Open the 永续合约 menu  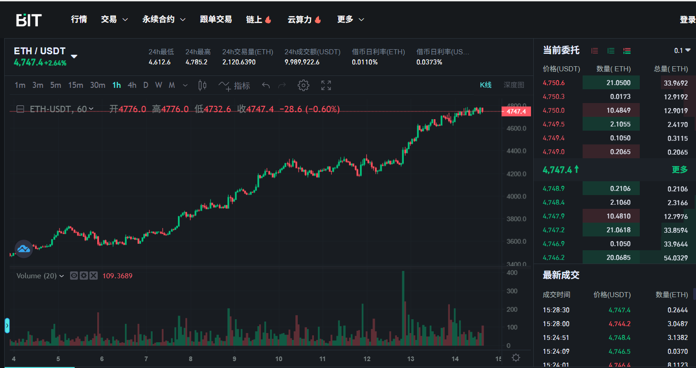(164, 19)
